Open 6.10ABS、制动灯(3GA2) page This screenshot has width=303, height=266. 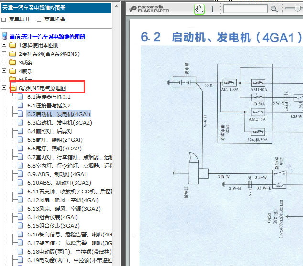(x=59, y=183)
